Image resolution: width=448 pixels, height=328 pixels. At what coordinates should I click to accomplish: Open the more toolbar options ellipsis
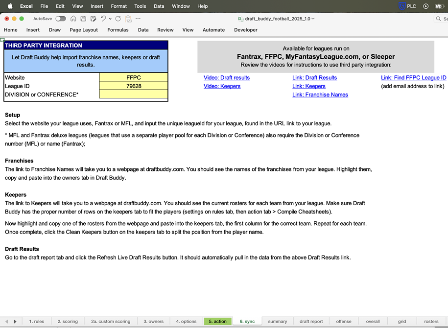(138, 19)
